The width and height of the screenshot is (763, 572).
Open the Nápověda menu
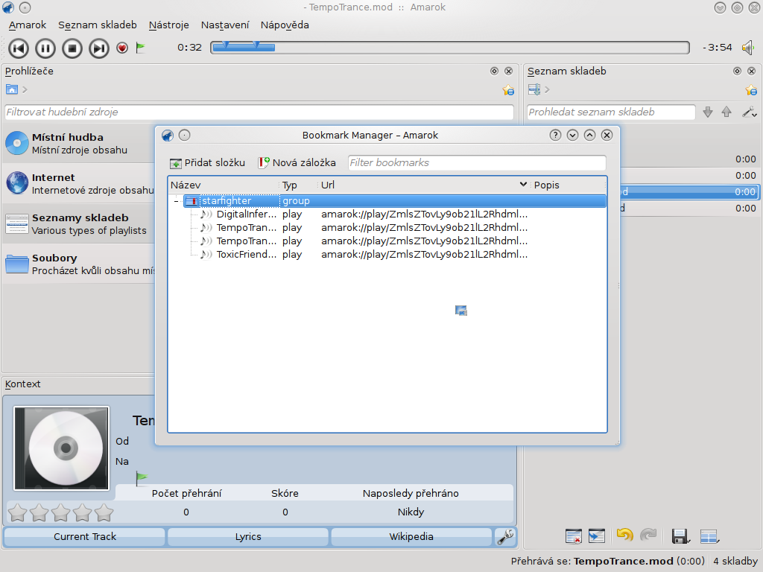tap(285, 25)
